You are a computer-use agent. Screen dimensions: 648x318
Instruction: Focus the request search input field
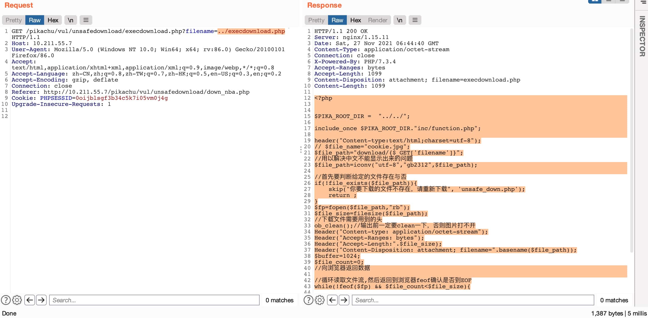pyautogui.click(x=154, y=300)
